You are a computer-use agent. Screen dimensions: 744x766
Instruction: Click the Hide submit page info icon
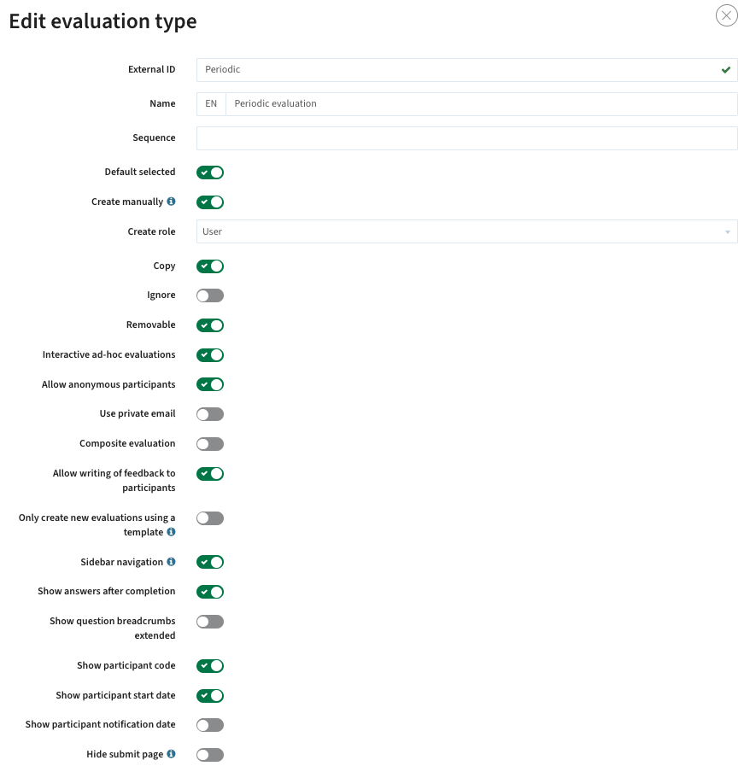pyautogui.click(x=171, y=754)
